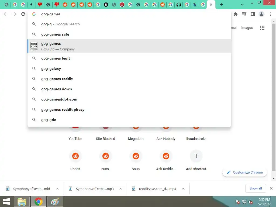
Task: Reload the current page
Action: (x=23, y=14)
